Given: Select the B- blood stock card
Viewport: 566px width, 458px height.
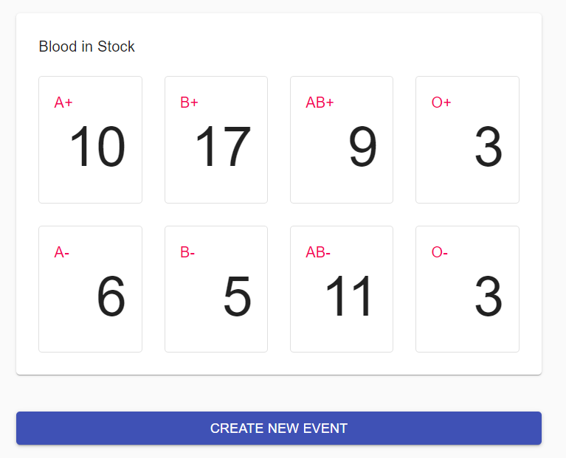Looking at the screenshot, I should pyautogui.click(x=215, y=289).
